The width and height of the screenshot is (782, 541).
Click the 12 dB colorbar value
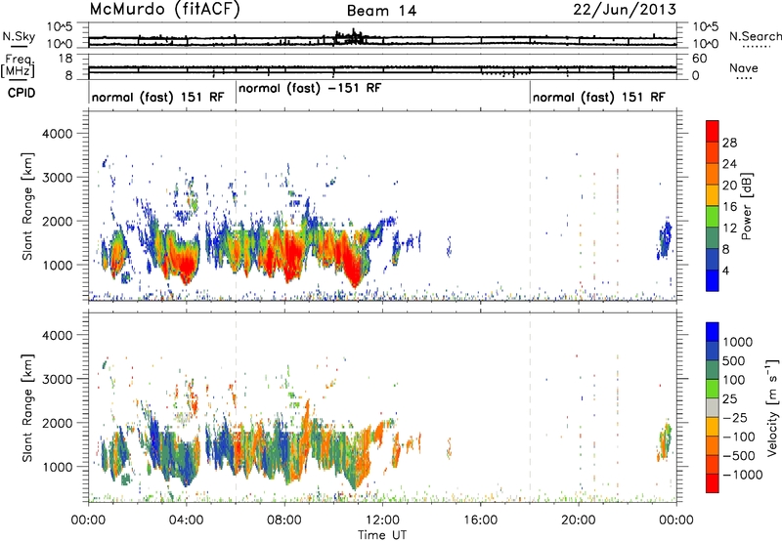coord(729,229)
